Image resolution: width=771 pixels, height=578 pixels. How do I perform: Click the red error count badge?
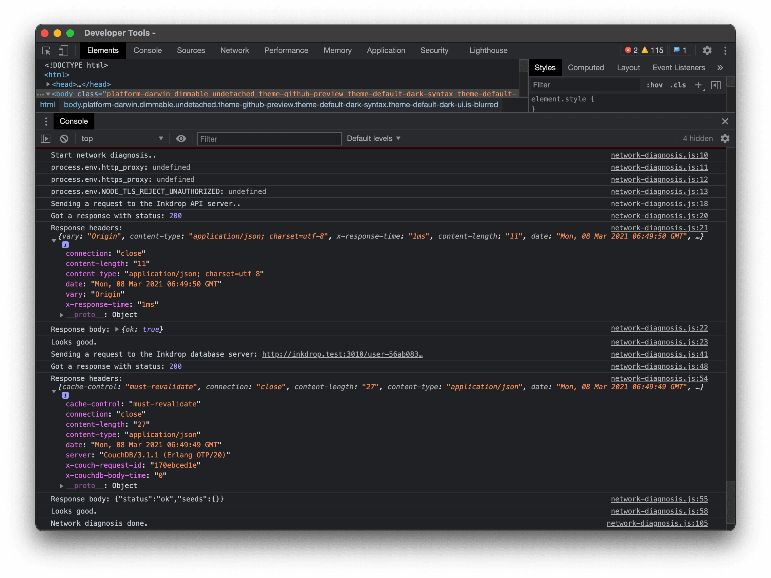631,50
